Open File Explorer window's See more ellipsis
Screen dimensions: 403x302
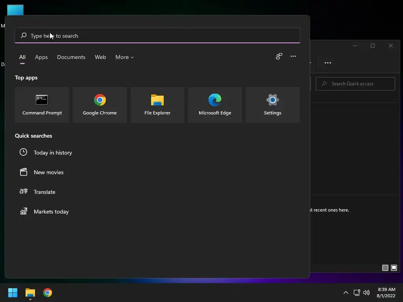328,63
